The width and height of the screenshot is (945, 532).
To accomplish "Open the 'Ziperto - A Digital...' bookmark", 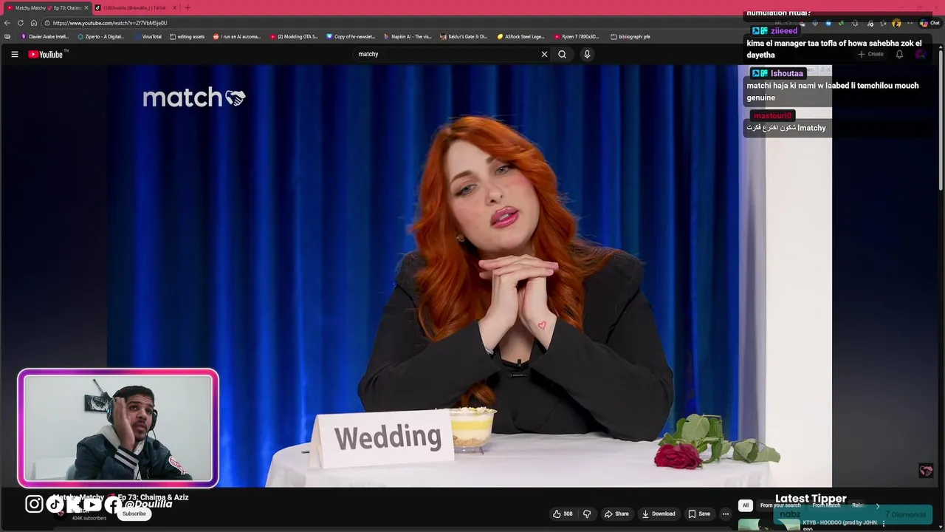I will click(101, 36).
